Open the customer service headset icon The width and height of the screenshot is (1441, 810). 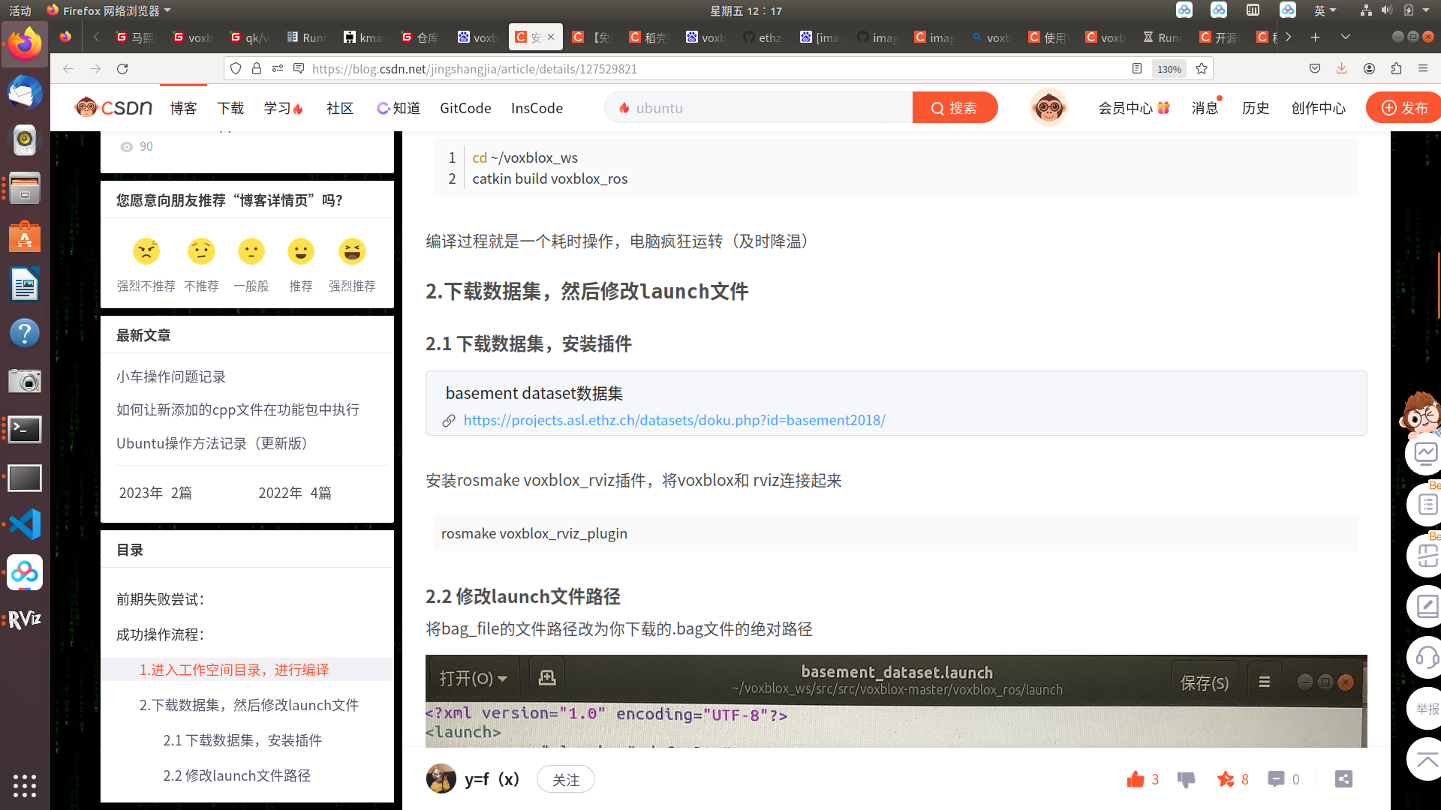[1425, 658]
